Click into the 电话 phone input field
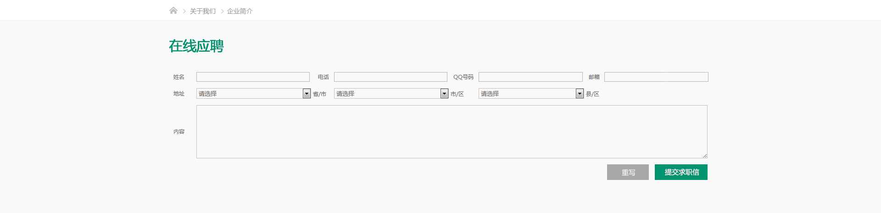This screenshot has height=213, width=881. [390, 77]
